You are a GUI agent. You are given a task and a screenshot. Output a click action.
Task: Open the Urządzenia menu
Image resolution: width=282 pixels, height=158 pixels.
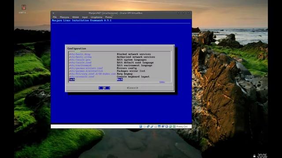pos(96,17)
